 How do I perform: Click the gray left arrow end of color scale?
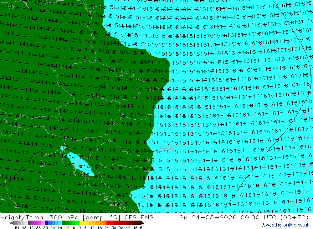(11, 223)
